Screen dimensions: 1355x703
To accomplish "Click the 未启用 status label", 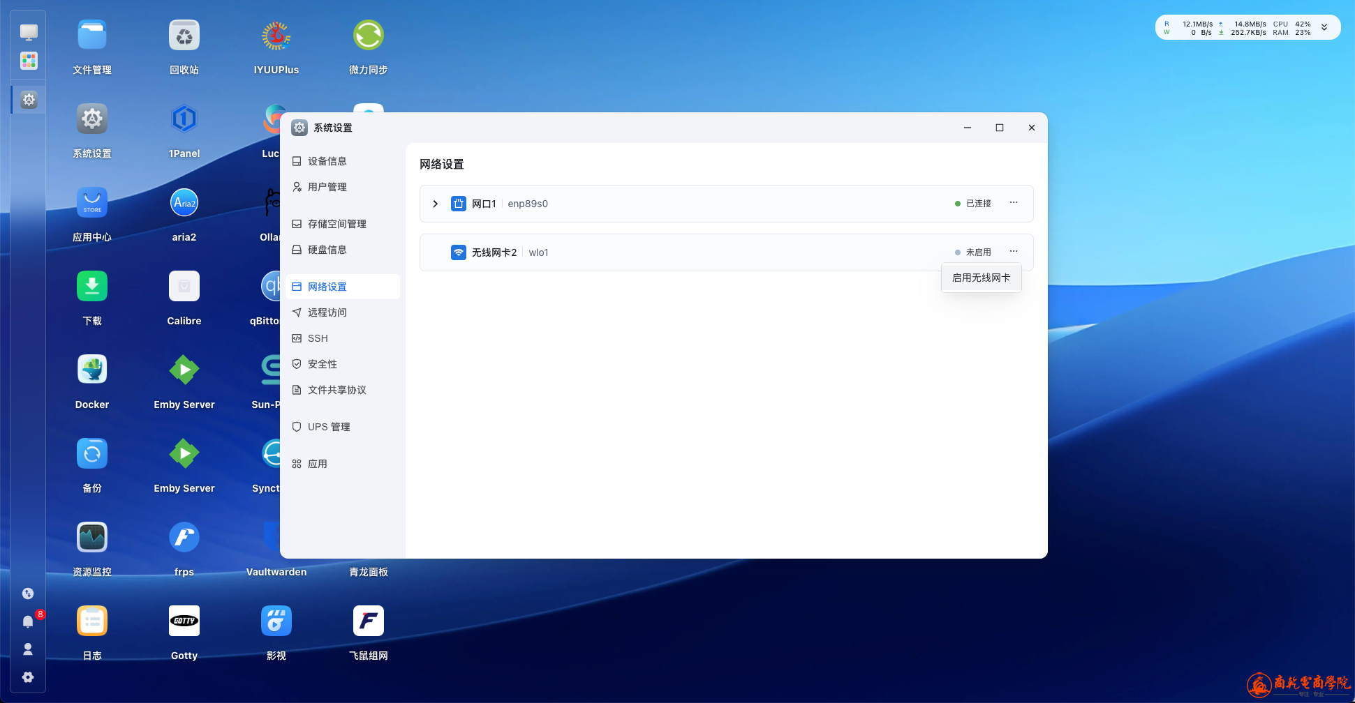I will 979,252.
